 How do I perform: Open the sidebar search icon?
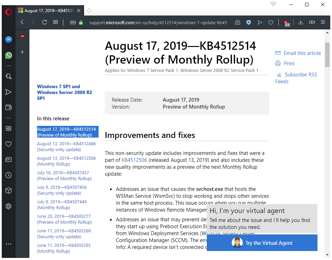(x=8, y=76)
